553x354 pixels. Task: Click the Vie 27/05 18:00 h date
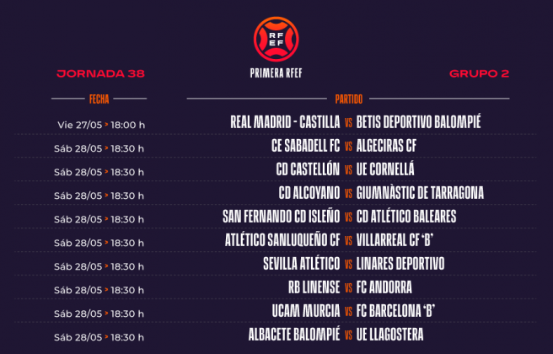tap(100, 125)
